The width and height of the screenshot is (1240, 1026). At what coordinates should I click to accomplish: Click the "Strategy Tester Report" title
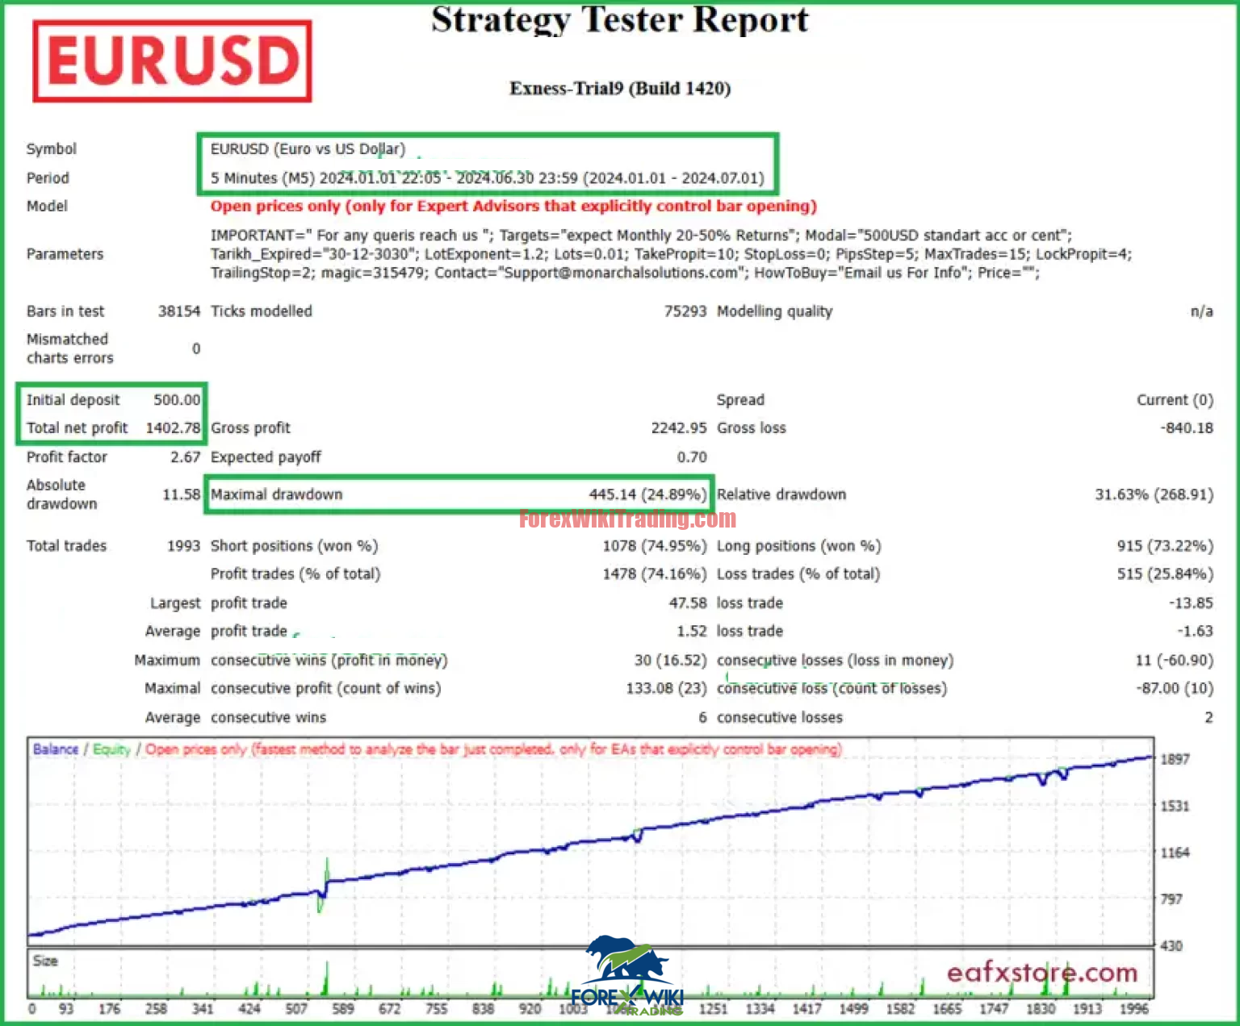pyautogui.click(x=619, y=19)
